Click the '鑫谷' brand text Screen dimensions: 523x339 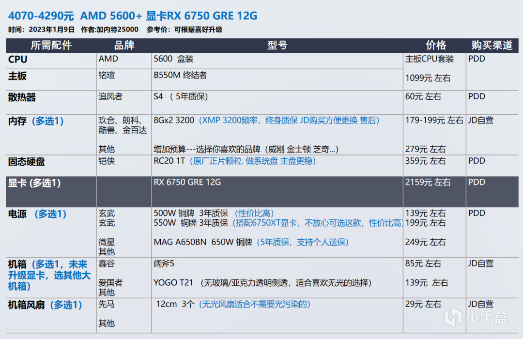tap(107, 263)
